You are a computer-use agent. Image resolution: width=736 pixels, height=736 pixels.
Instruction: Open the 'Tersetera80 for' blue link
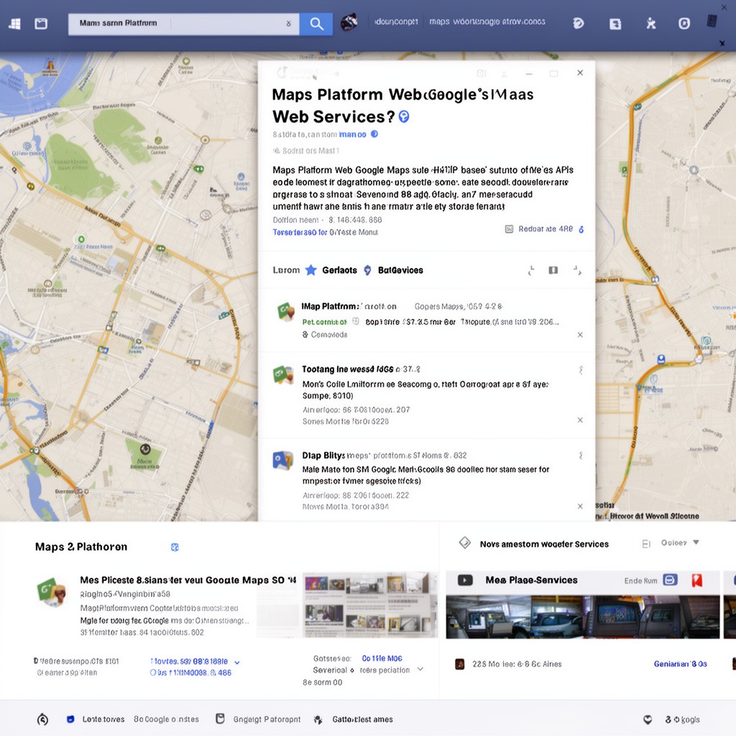pos(300,232)
